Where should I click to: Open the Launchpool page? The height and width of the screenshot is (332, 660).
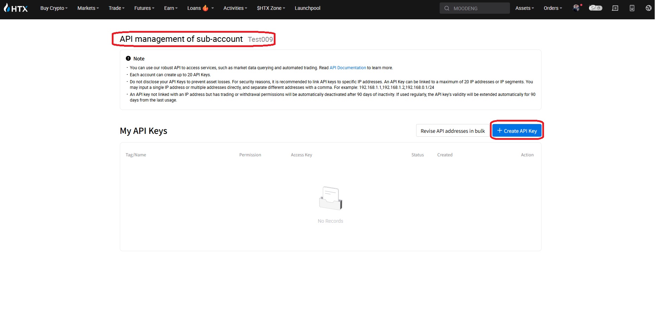tap(307, 8)
